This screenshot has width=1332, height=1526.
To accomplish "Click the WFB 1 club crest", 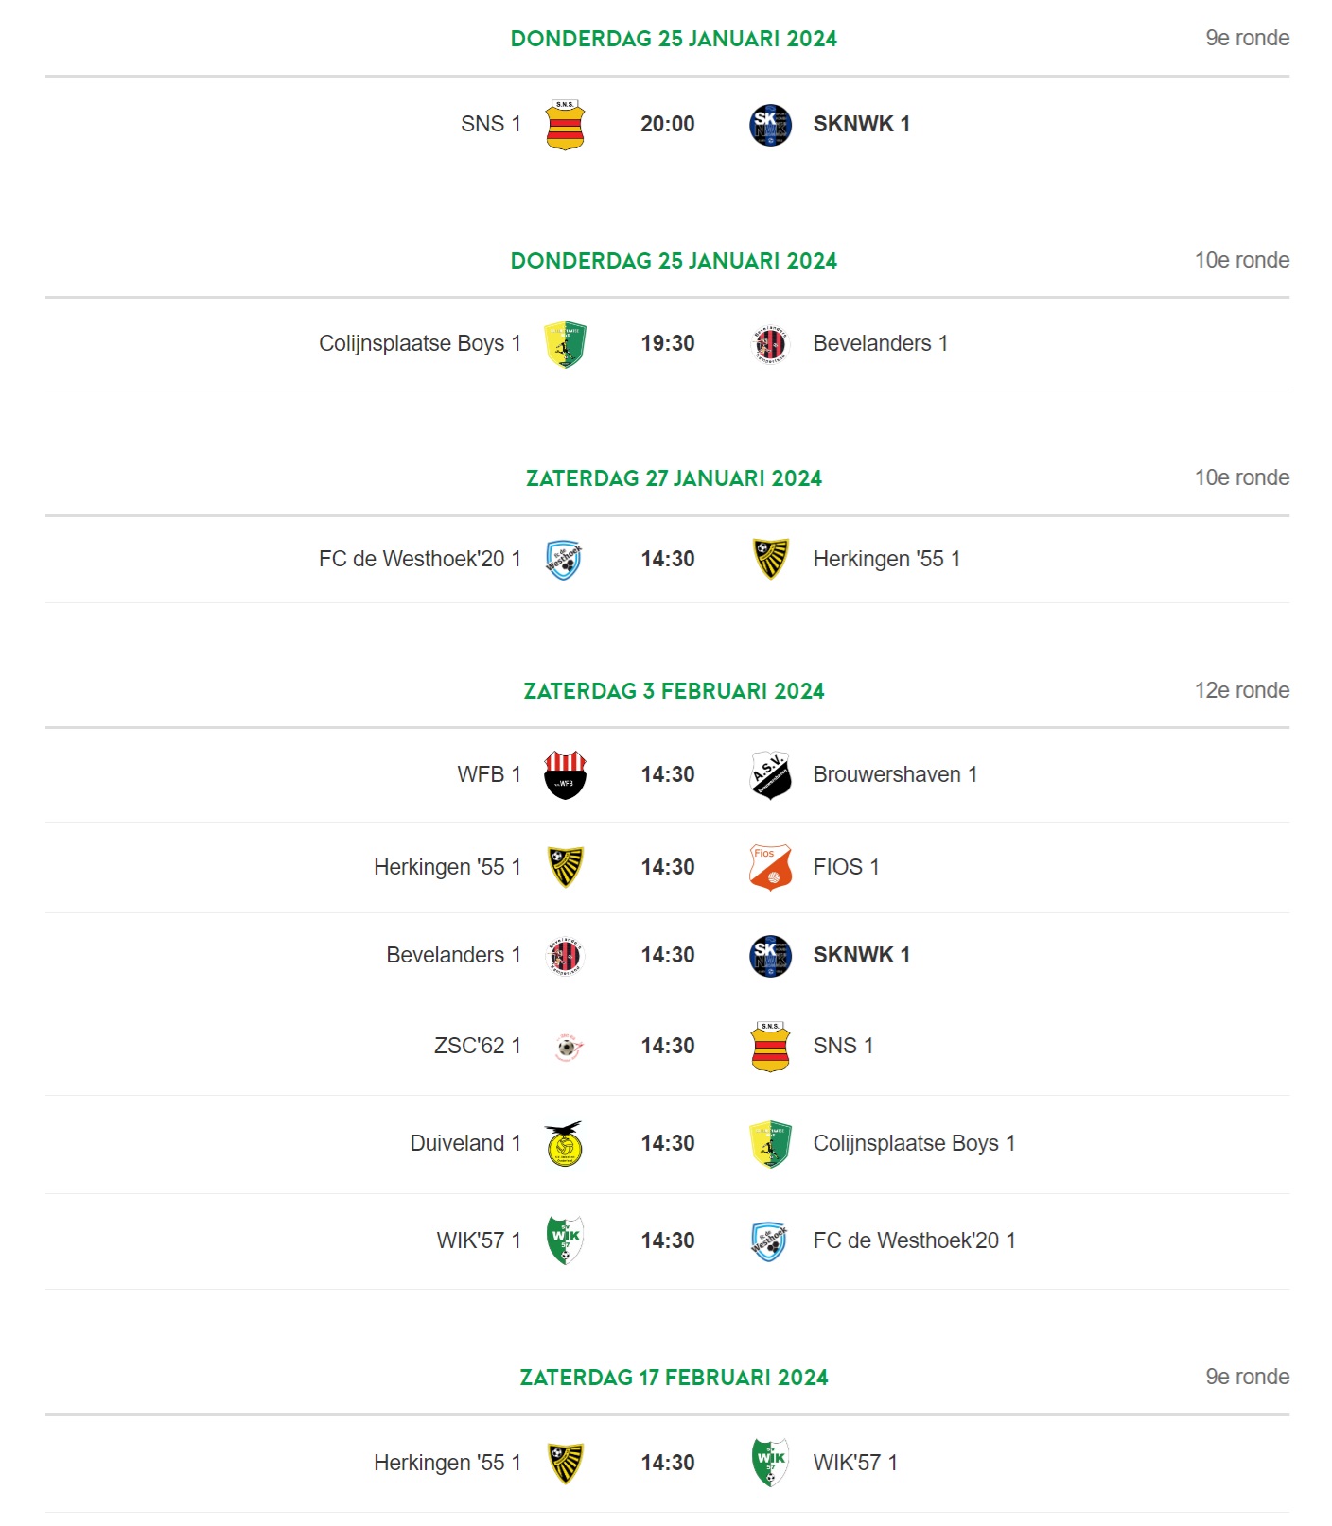I will [565, 775].
